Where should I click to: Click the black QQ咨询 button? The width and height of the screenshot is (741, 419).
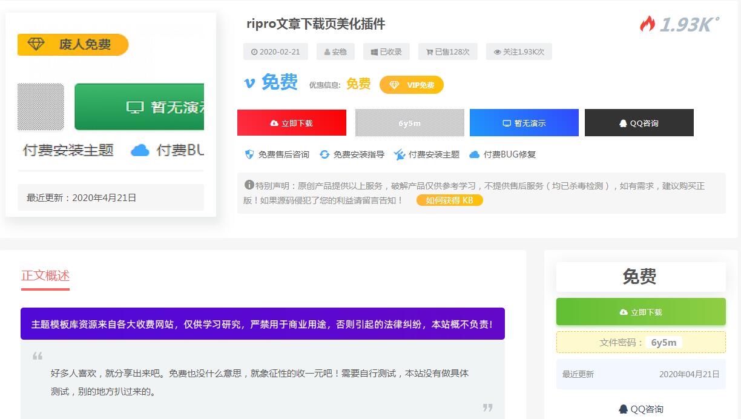pyautogui.click(x=639, y=122)
